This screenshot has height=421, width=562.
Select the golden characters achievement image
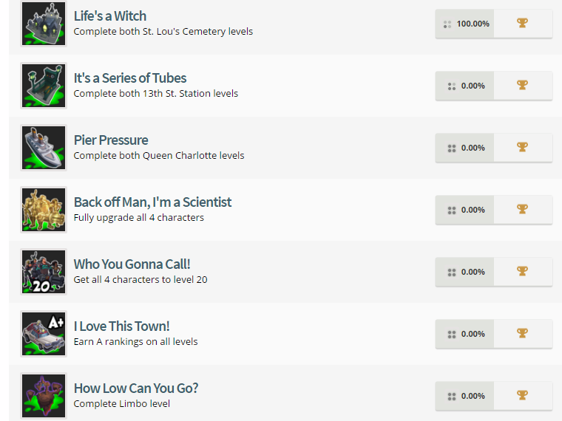pos(44,210)
